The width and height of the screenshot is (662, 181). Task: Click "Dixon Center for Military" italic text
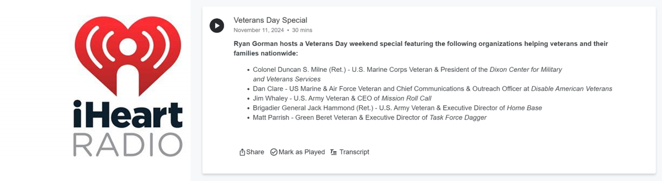526,70
